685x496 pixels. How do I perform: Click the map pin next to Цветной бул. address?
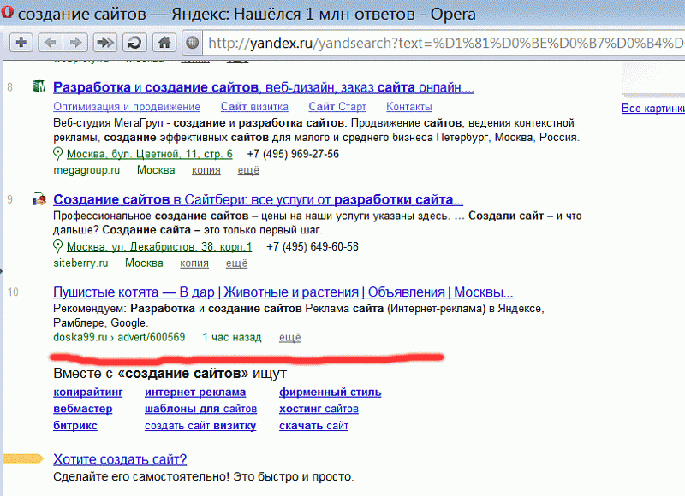pyautogui.click(x=57, y=154)
